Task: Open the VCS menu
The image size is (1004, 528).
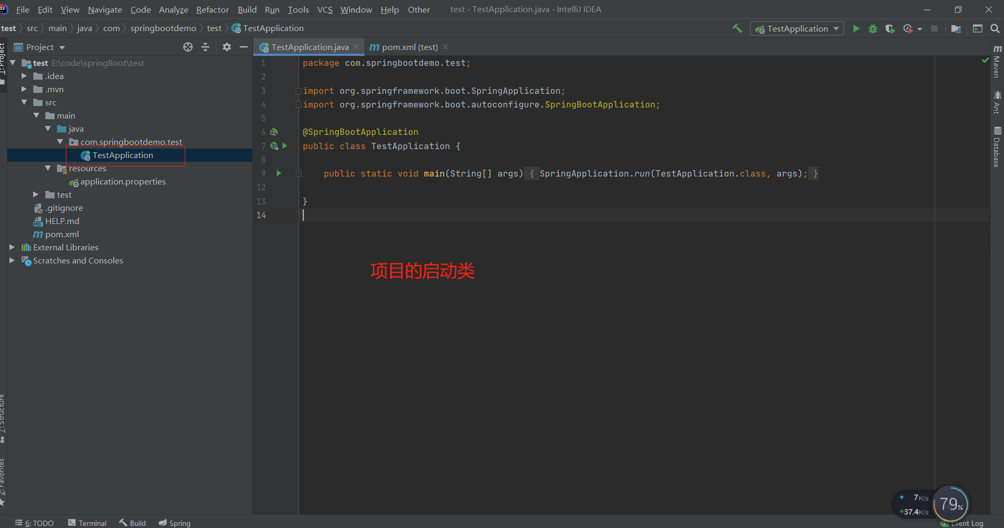Action: click(x=325, y=9)
